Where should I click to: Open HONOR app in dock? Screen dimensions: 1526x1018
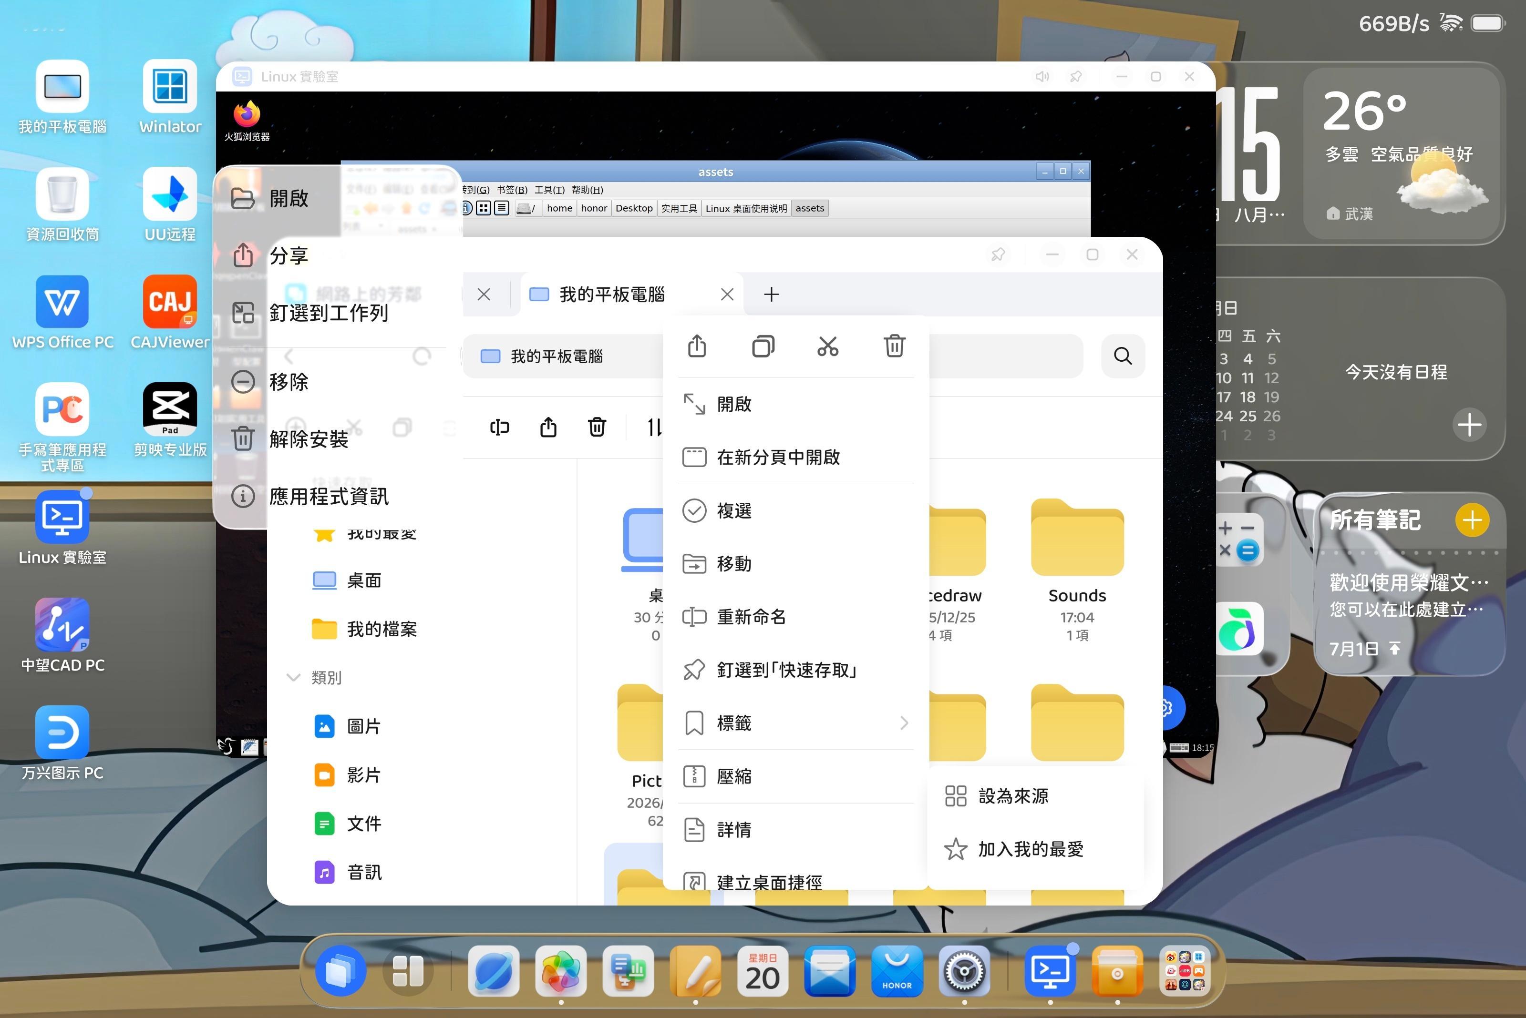897,971
